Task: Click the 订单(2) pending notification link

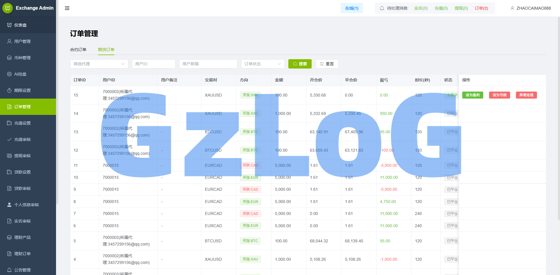Action: 481,8
